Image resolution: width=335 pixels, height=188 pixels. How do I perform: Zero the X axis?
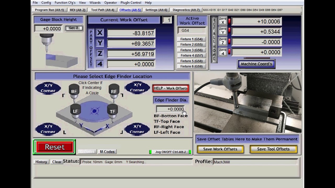tap(223, 21)
